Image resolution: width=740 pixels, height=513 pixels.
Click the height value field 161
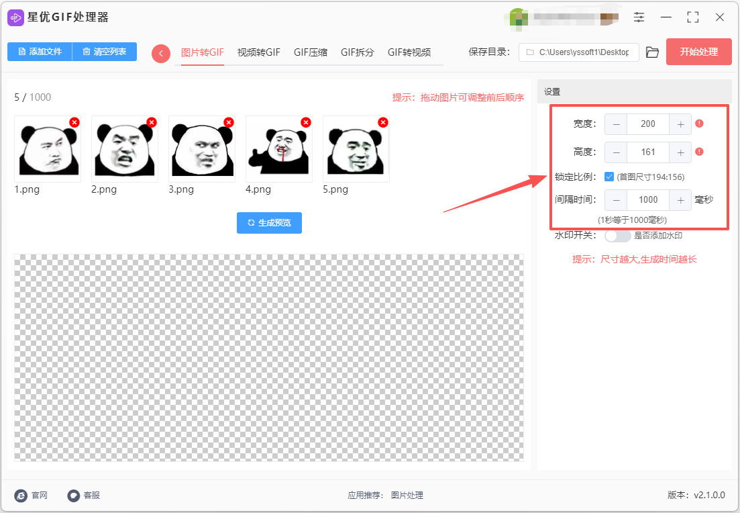tap(648, 152)
